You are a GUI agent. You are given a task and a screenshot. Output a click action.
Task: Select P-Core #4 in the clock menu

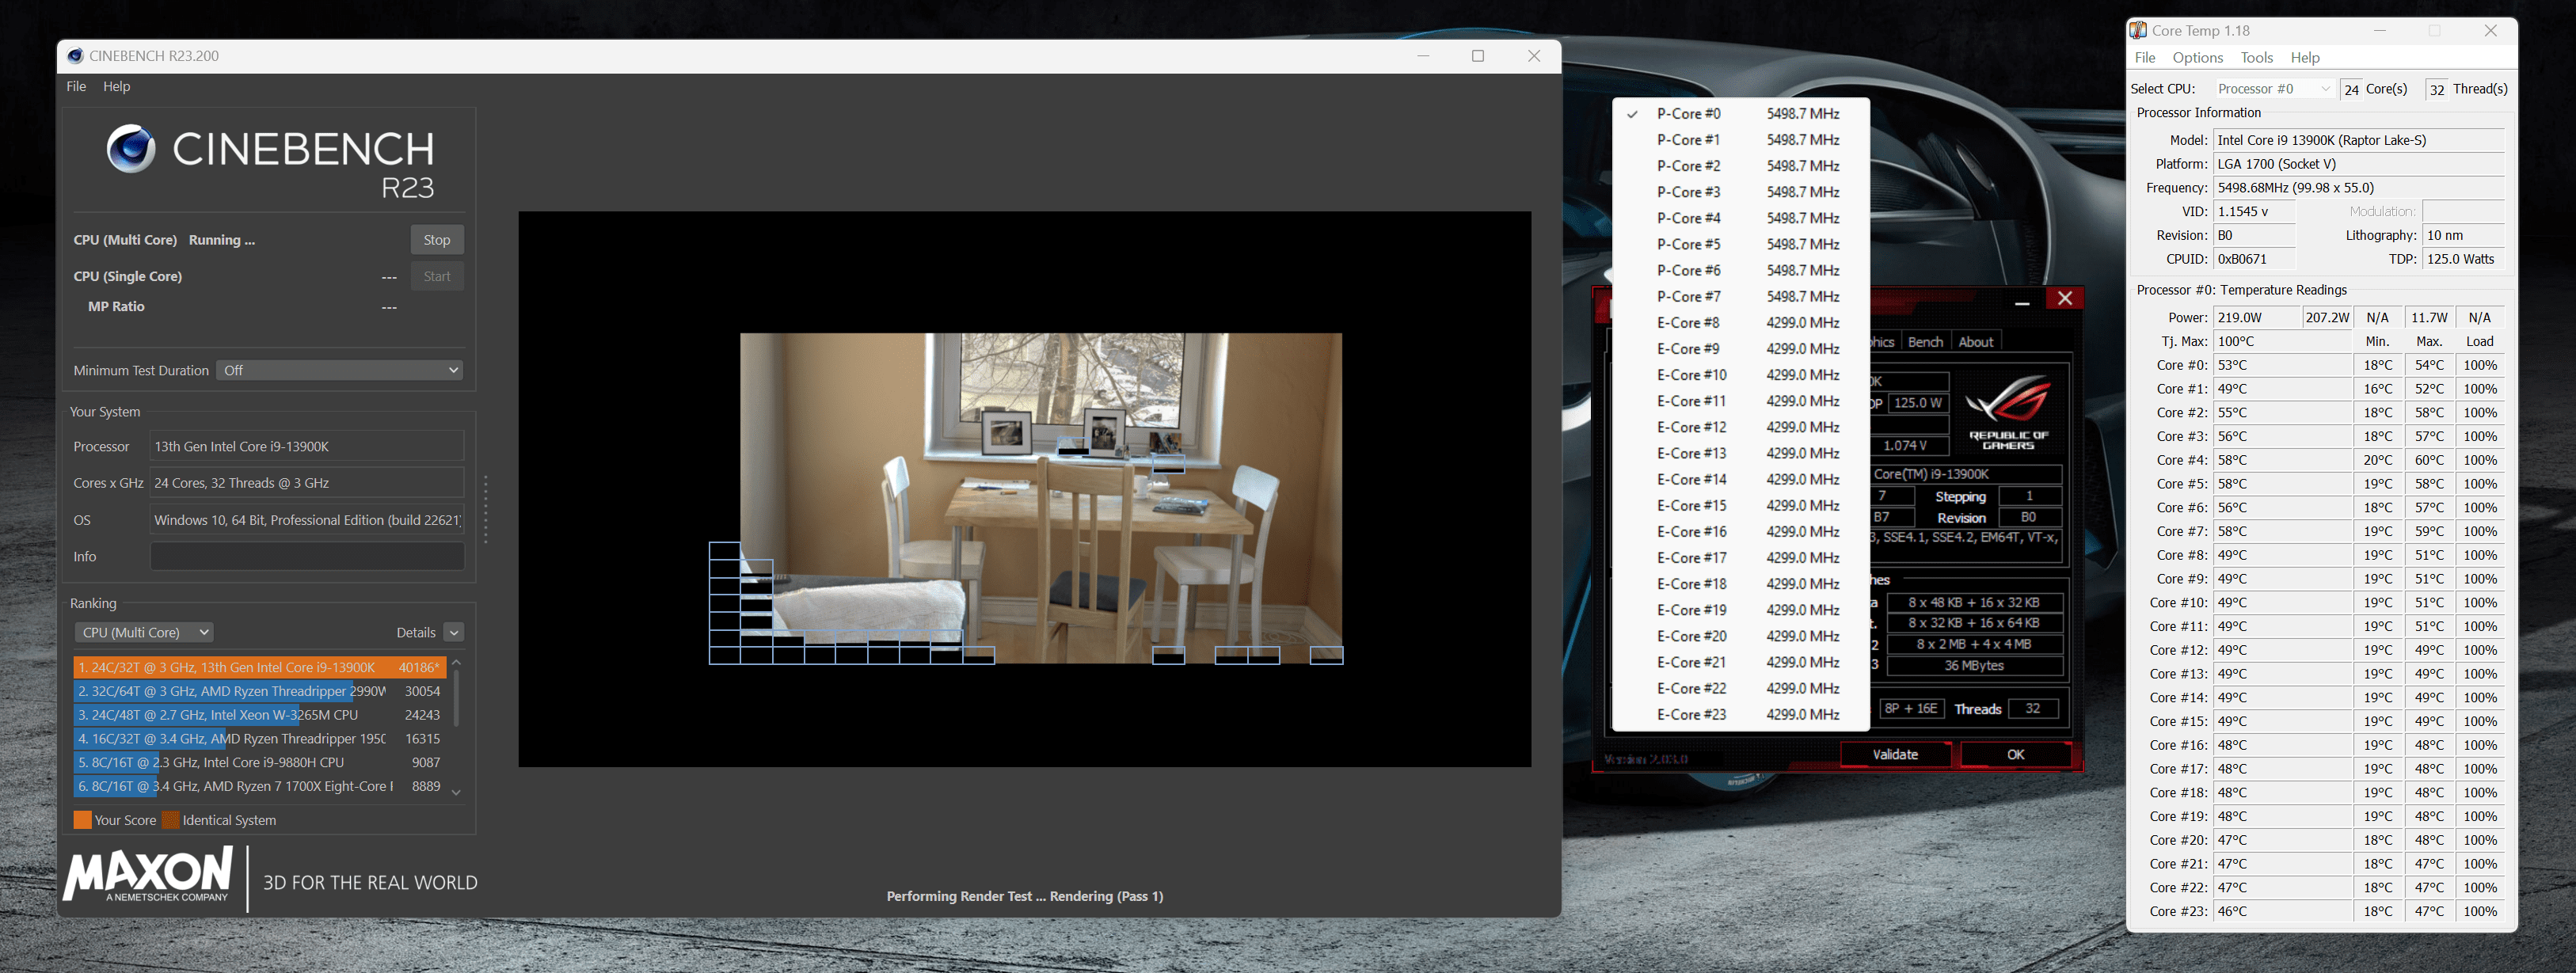click(x=1740, y=218)
